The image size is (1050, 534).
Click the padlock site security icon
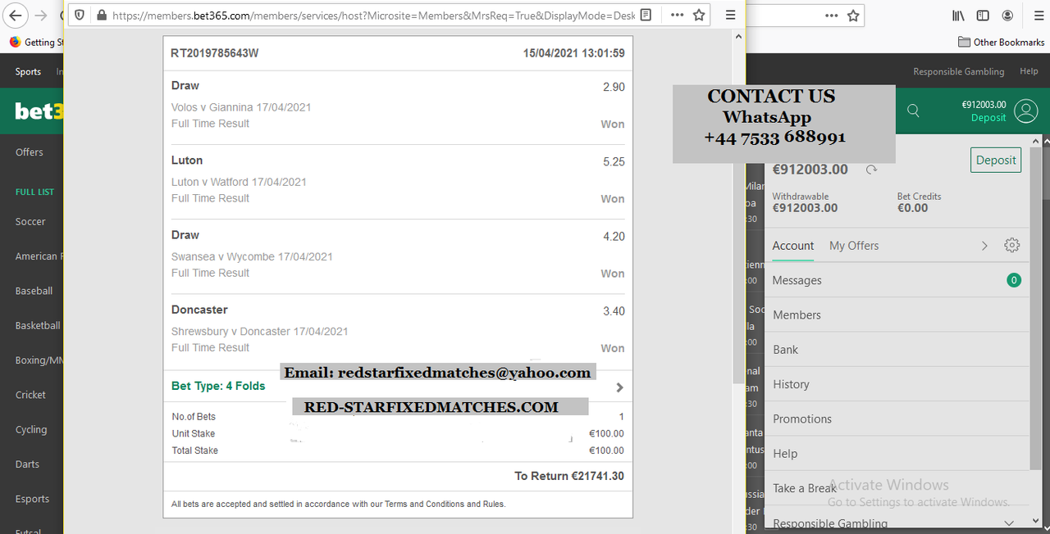click(101, 15)
